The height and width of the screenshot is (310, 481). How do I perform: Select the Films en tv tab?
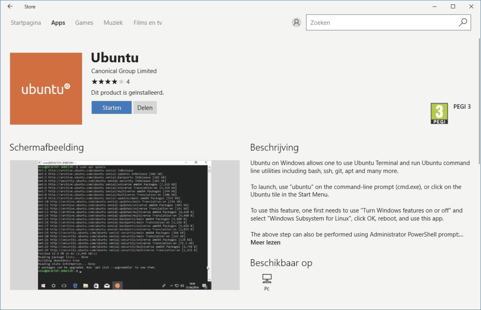coord(147,23)
